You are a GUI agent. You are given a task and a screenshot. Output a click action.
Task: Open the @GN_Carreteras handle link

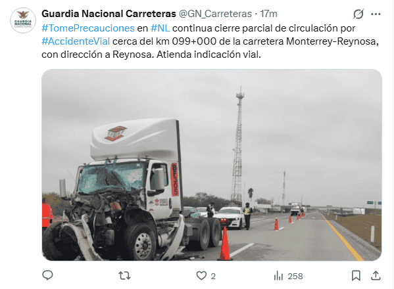tap(215, 14)
